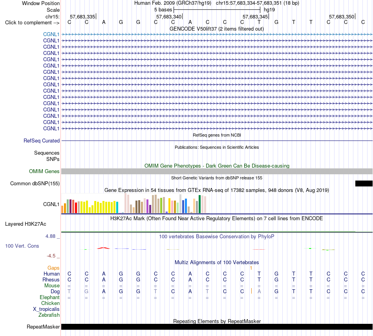This screenshot has width=373, height=336.
Task: Click the gray OMIM Genes bar
Action: pos(217,172)
